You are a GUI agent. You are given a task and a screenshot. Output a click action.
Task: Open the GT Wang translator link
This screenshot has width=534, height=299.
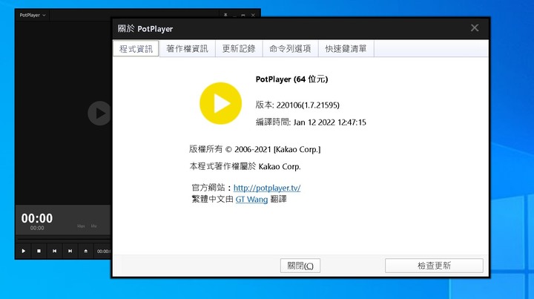pos(251,200)
